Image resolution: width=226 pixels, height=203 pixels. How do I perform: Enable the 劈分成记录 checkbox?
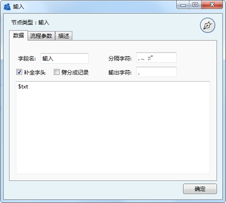pos(56,72)
